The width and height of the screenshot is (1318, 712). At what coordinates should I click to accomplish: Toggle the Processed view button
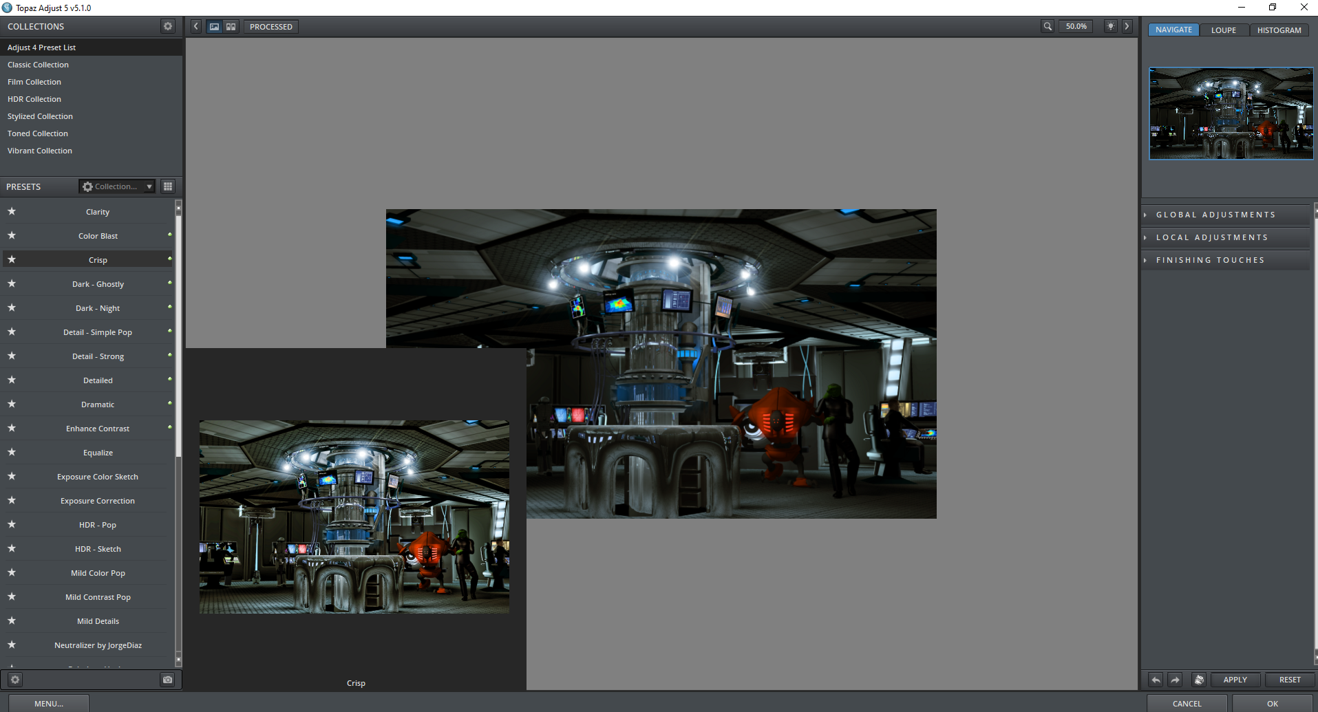point(271,27)
